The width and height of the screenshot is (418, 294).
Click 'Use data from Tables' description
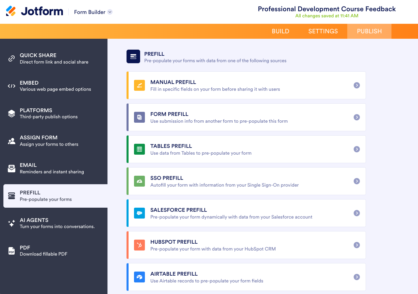[201, 153]
